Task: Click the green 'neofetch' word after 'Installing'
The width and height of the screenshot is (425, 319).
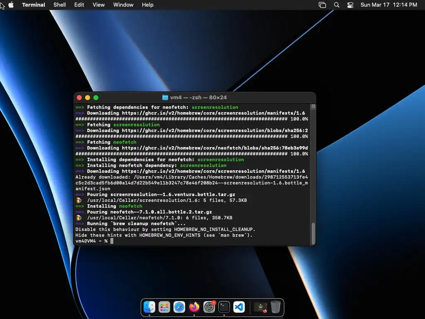Action: pyautogui.click(x=131, y=206)
